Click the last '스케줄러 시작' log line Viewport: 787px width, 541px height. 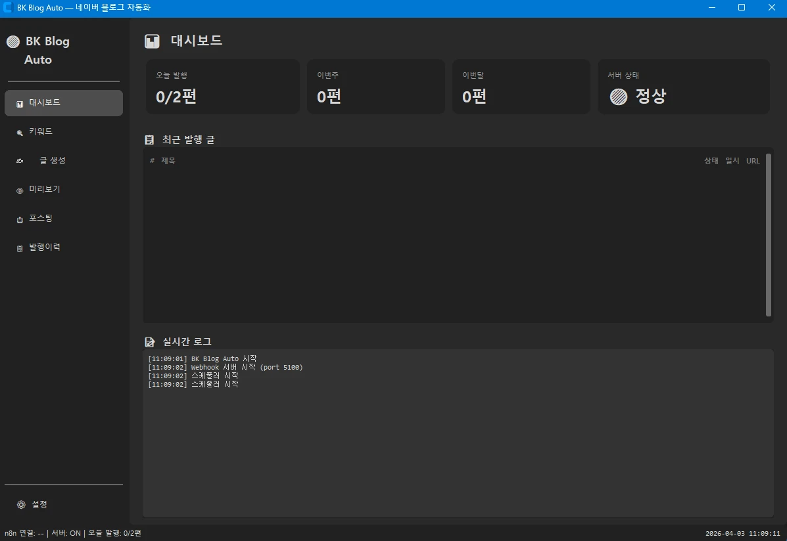(x=193, y=385)
